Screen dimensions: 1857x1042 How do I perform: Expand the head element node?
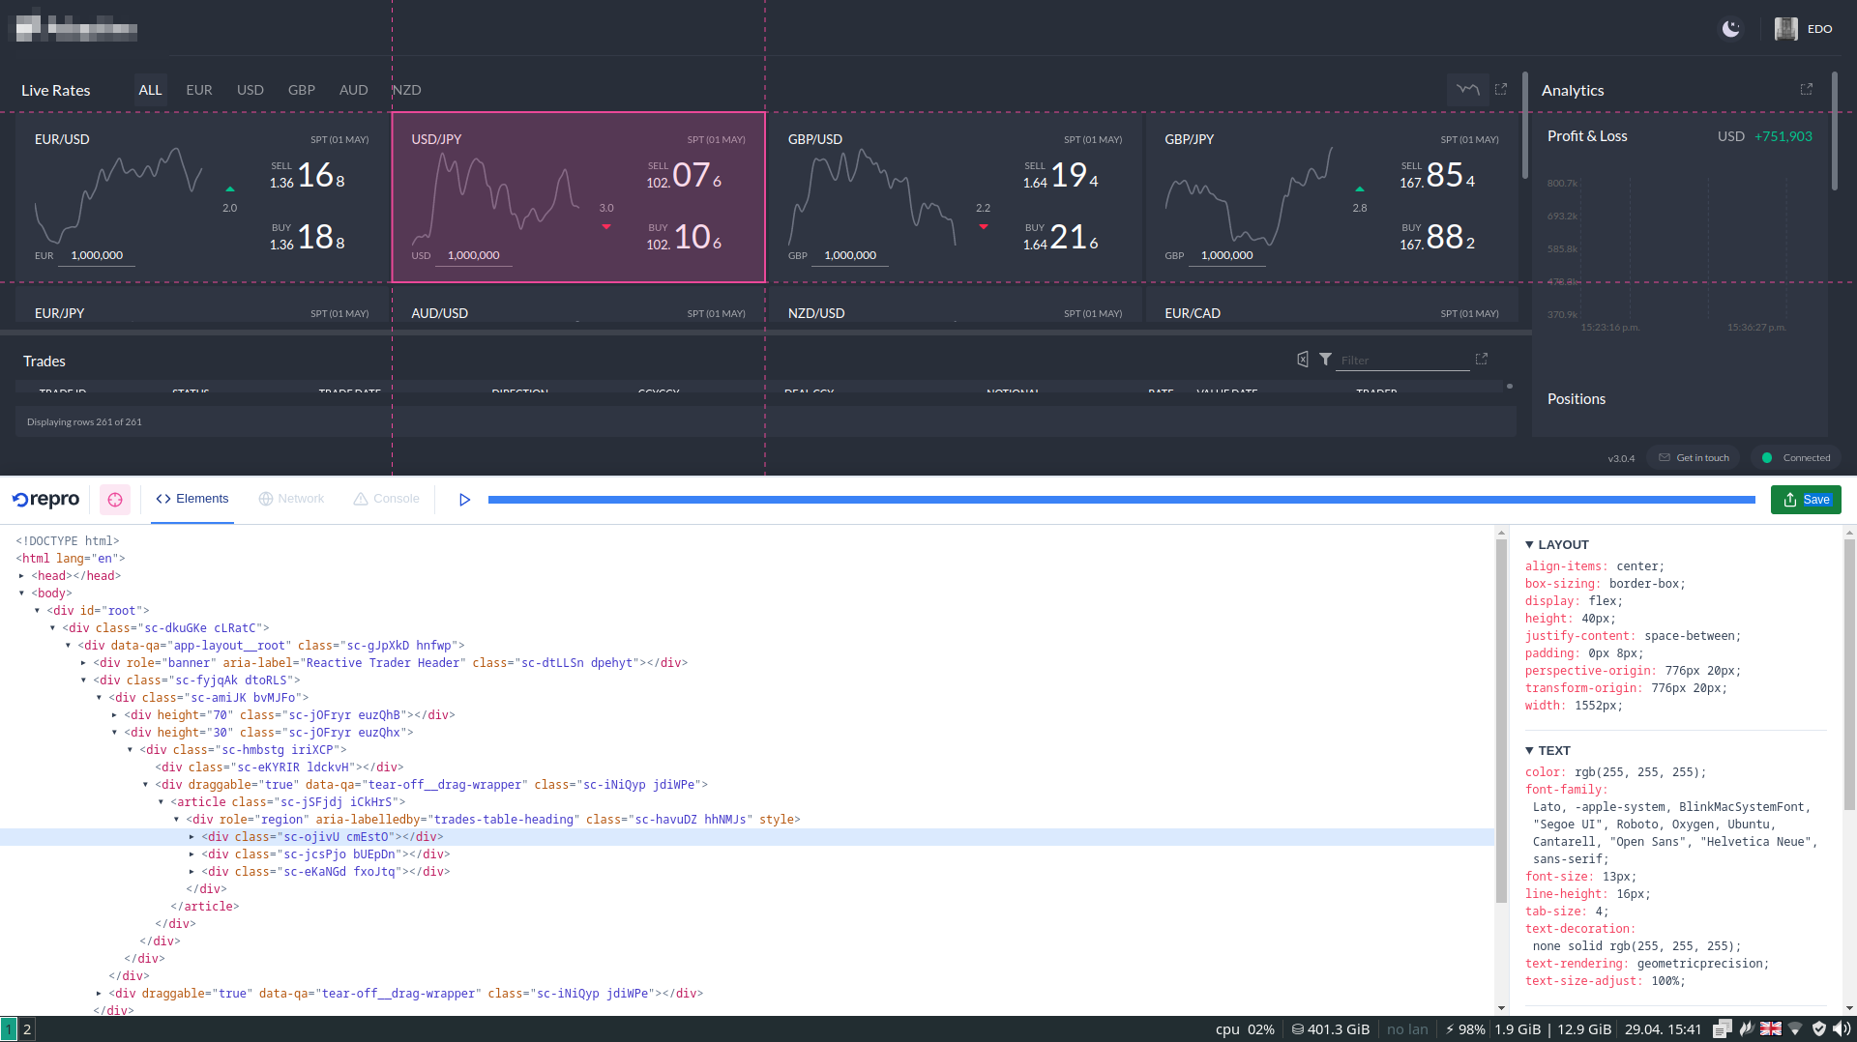[x=21, y=576]
